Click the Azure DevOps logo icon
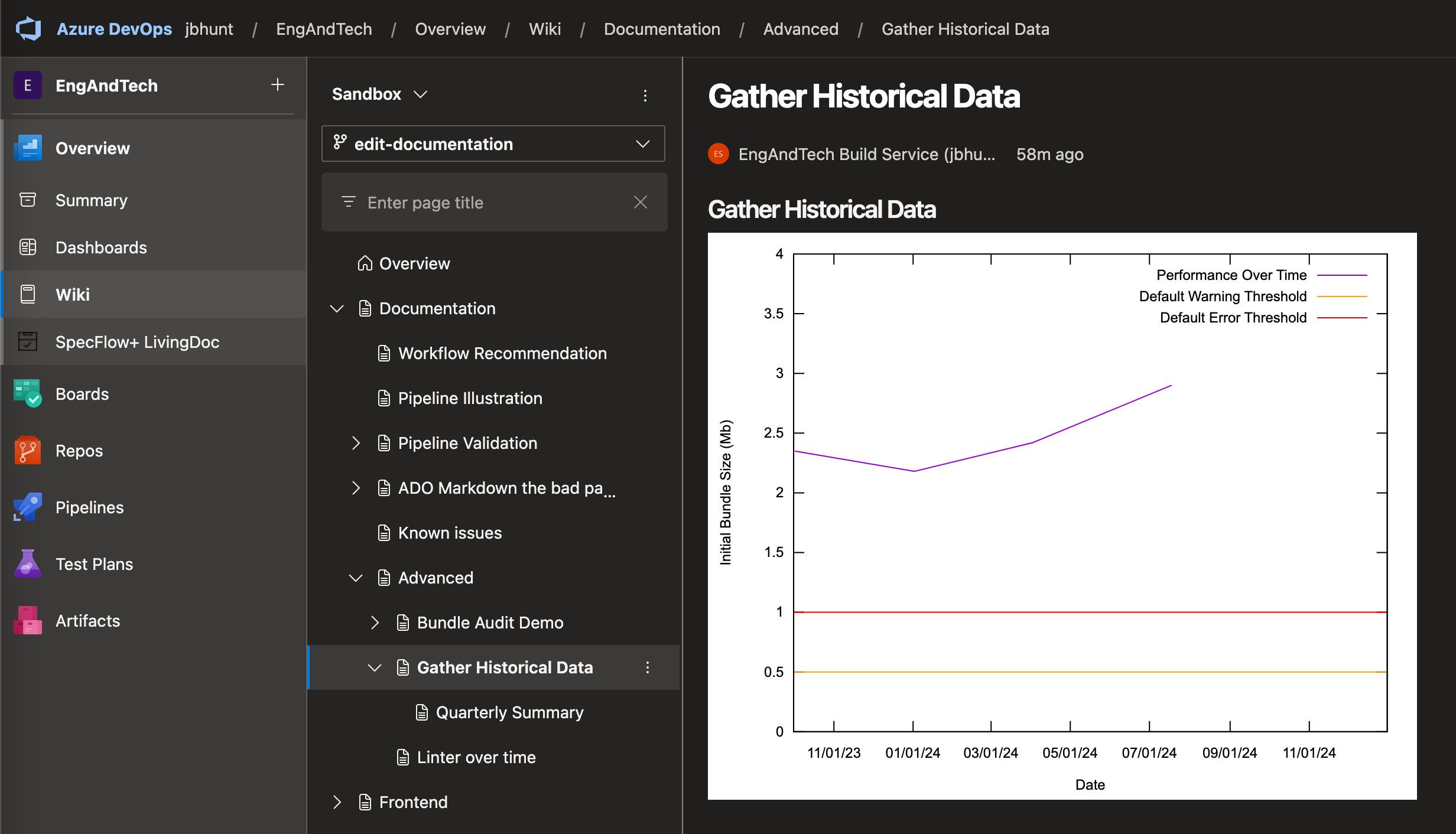 [x=28, y=28]
